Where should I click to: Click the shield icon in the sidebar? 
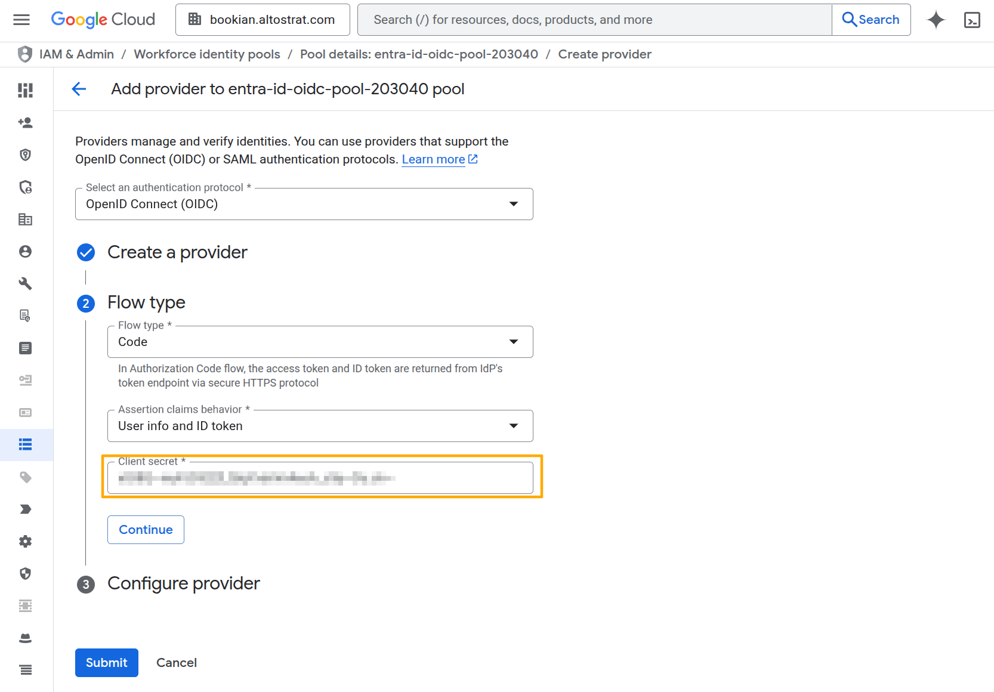click(25, 574)
